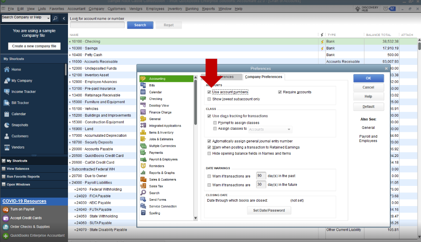421x242 pixels.
Task: Open the Accountant menu
Action: coord(76,9)
